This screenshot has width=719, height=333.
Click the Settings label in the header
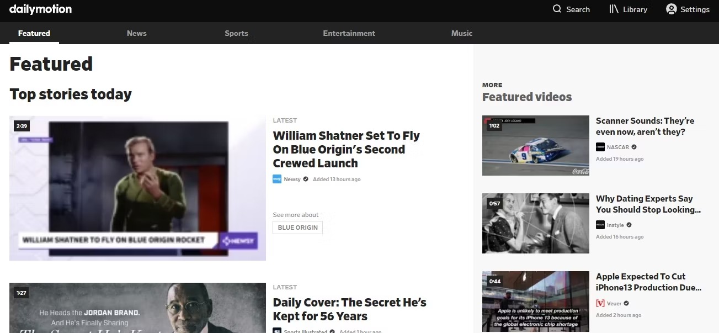point(695,9)
